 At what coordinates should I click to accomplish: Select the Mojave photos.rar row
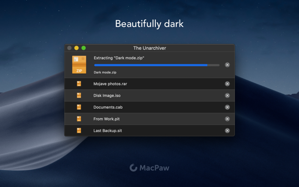click(x=153, y=84)
